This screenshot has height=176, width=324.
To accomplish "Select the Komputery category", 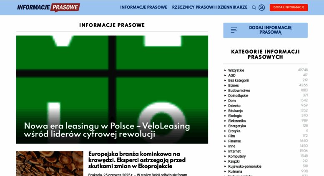I will pyautogui.click(x=237, y=156).
